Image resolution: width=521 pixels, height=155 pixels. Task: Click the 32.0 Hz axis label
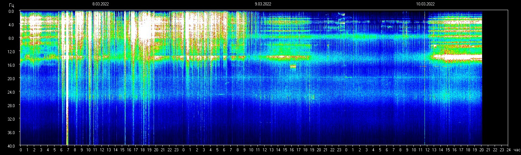click(x=11, y=119)
